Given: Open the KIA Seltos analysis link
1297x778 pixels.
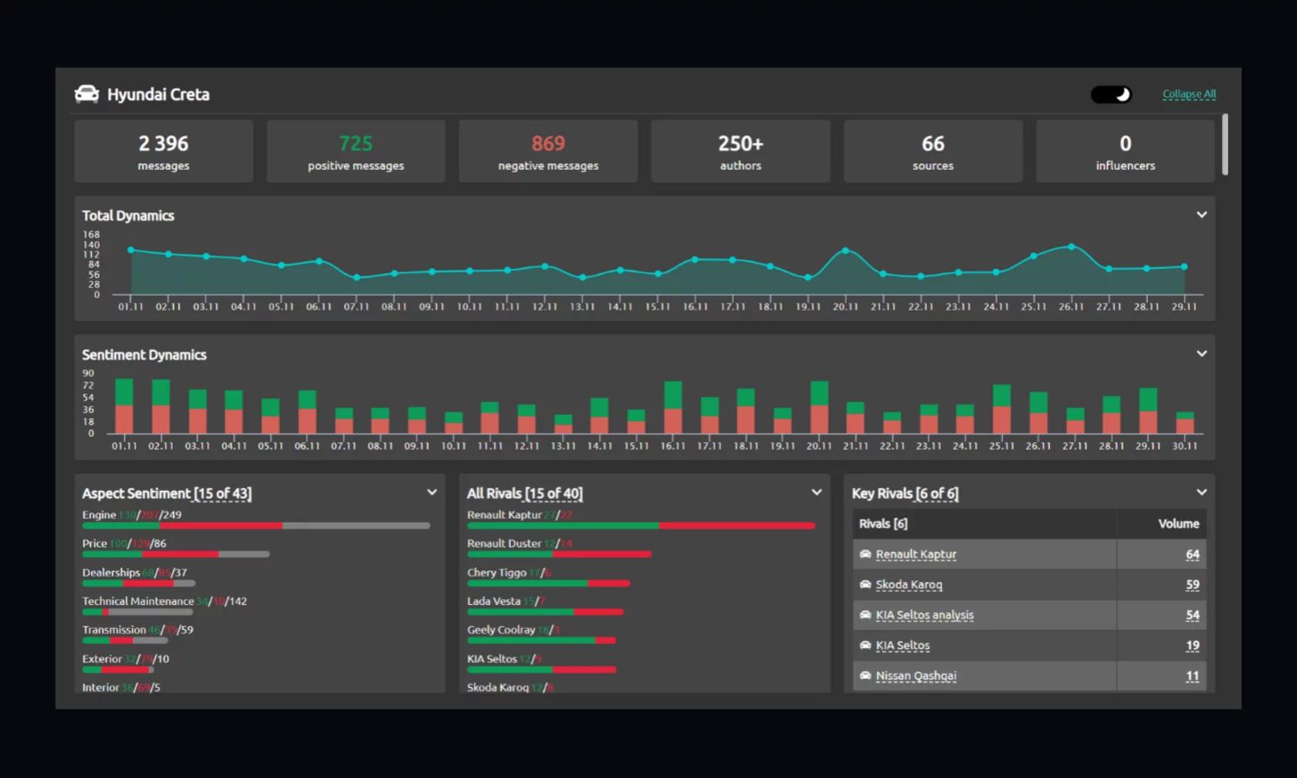Looking at the screenshot, I should (x=924, y=615).
